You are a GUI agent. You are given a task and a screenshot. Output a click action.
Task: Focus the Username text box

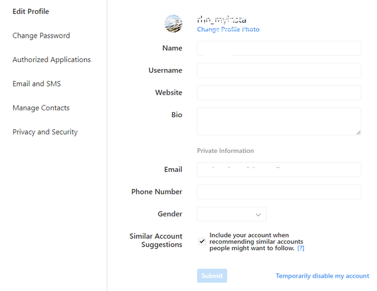pos(279,70)
